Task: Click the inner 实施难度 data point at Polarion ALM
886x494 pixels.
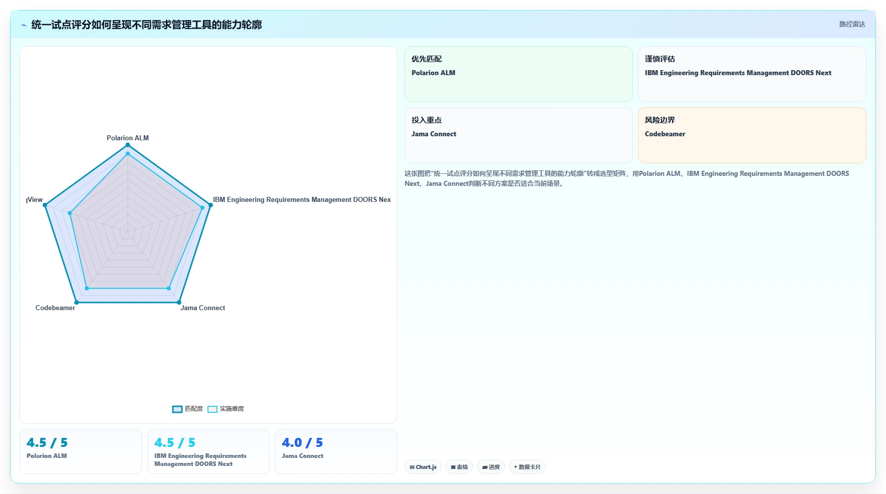Action: (x=128, y=154)
